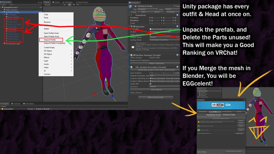
Task: Open Pipeline Manager help icon
Action: pos(177,55)
